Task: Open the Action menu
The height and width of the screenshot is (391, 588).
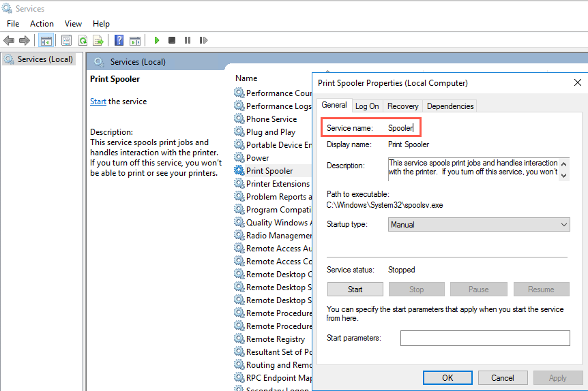Action: [42, 24]
